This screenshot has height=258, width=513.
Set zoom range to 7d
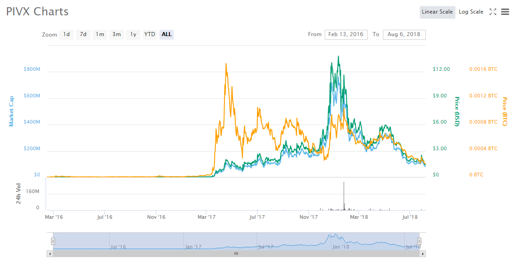click(x=83, y=34)
